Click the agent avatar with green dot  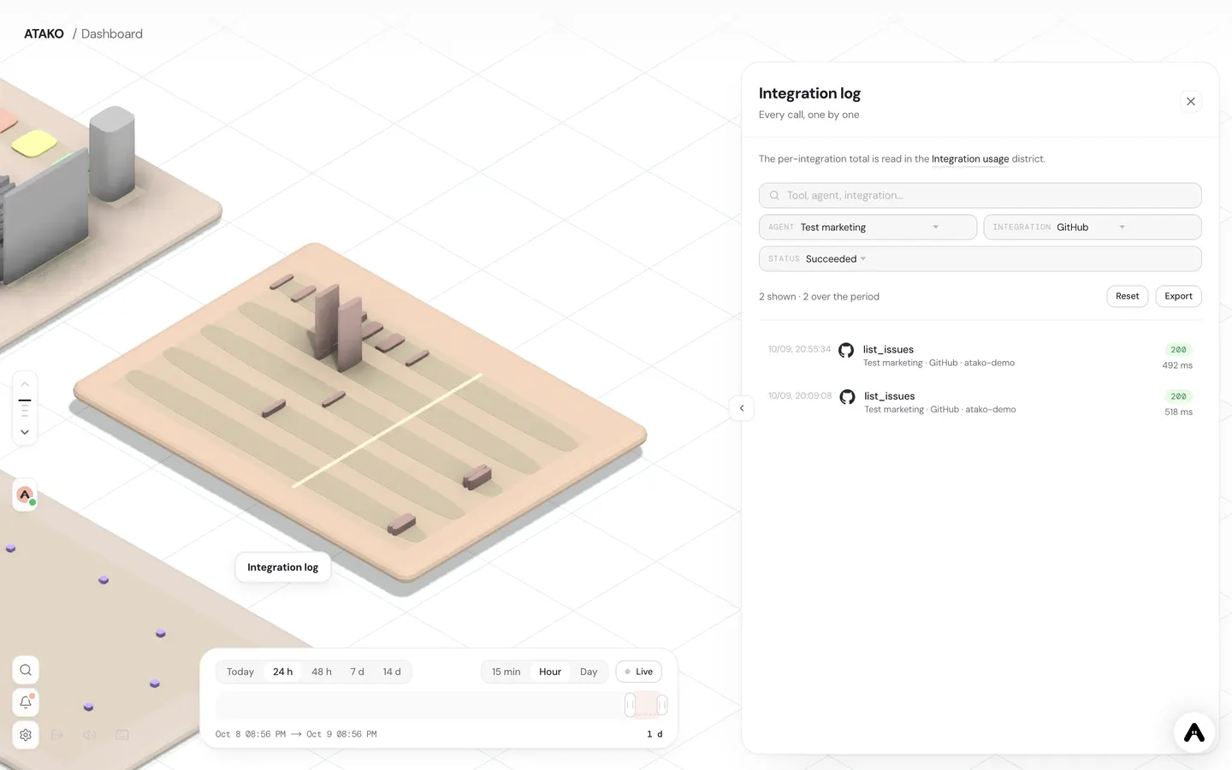pyautogui.click(x=26, y=495)
